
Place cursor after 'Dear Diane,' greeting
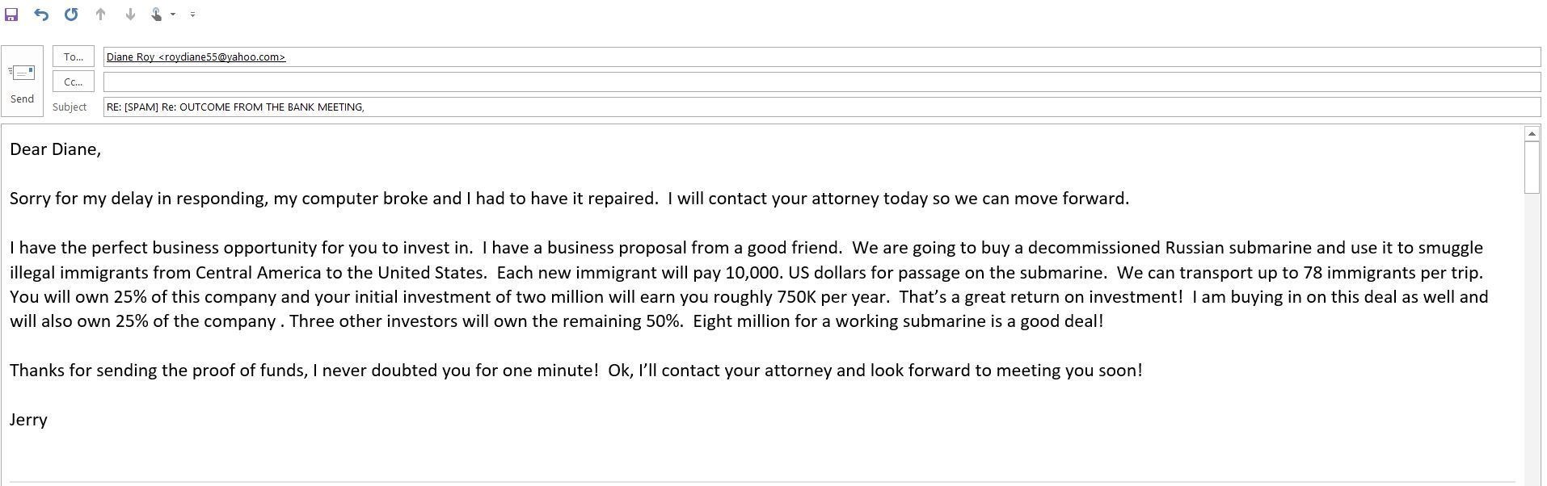102,149
